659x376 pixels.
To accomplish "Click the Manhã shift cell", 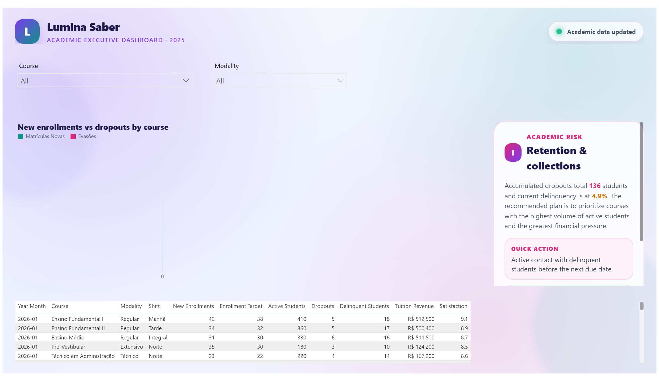I will 157,319.
